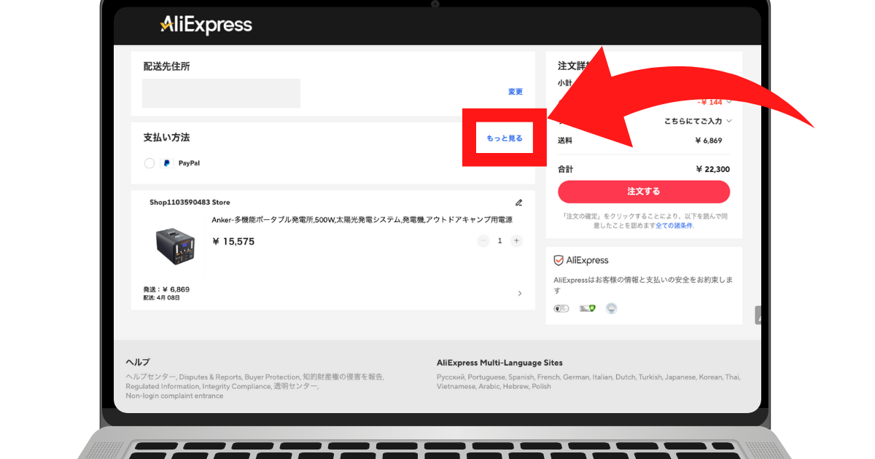
Task: Click the pencil edit icon for store note
Action: [519, 203]
